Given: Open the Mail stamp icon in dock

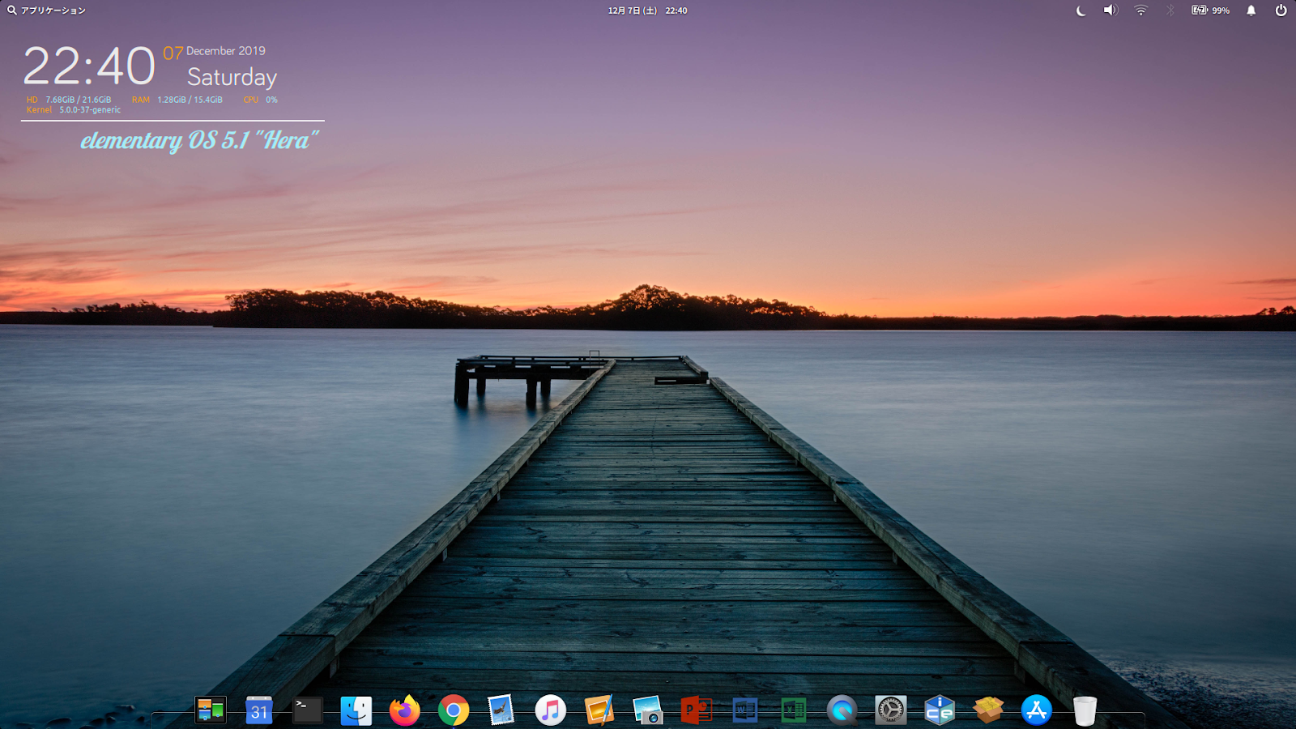Looking at the screenshot, I should [x=502, y=710].
